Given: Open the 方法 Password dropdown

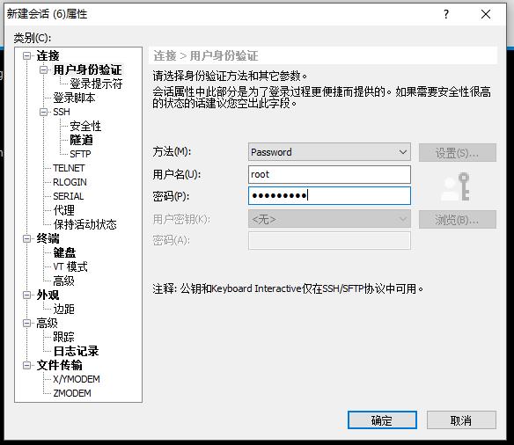Looking at the screenshot, I should (329, 152).
